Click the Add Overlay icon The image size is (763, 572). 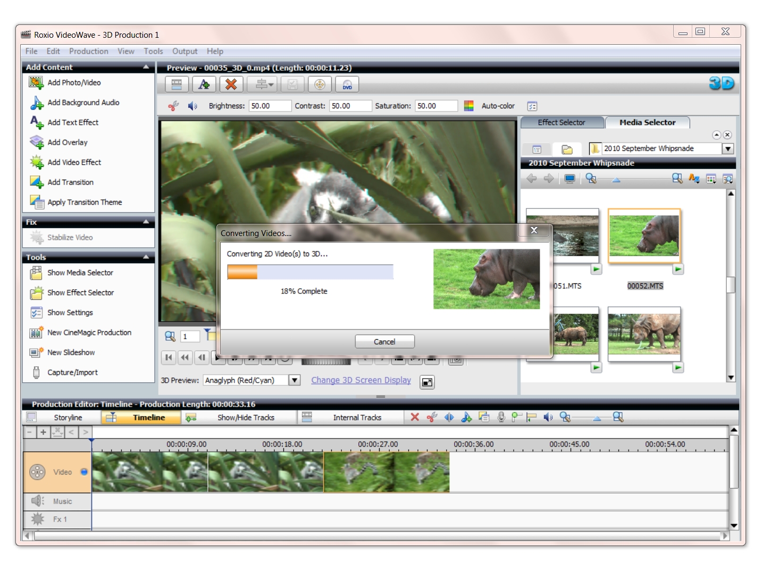(36, 142)
